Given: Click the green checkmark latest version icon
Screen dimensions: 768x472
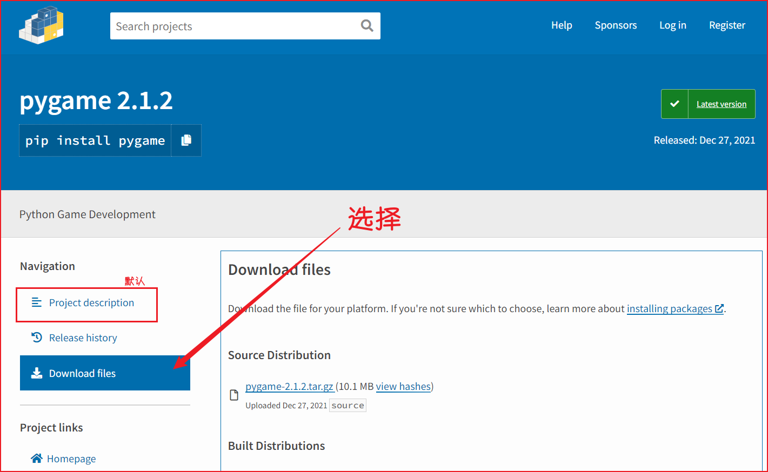Looking at the screenshot, I should coord(674,104).
